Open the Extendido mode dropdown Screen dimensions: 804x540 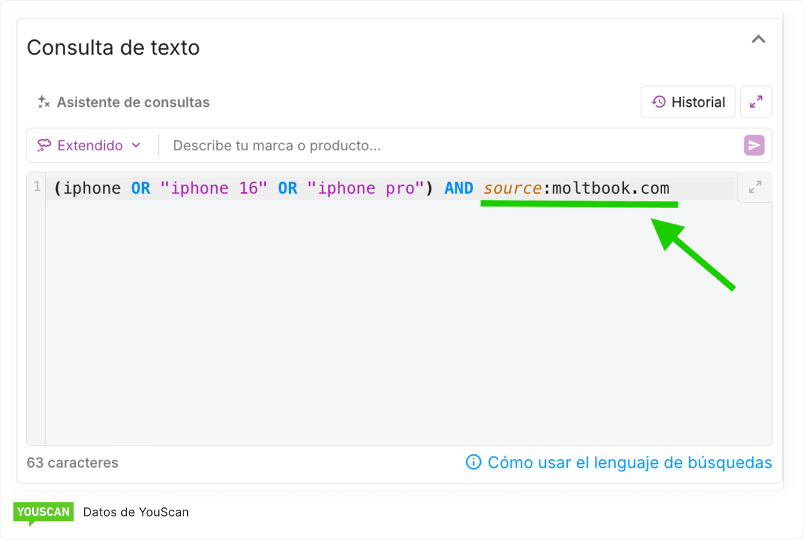[x=89, y=145]
